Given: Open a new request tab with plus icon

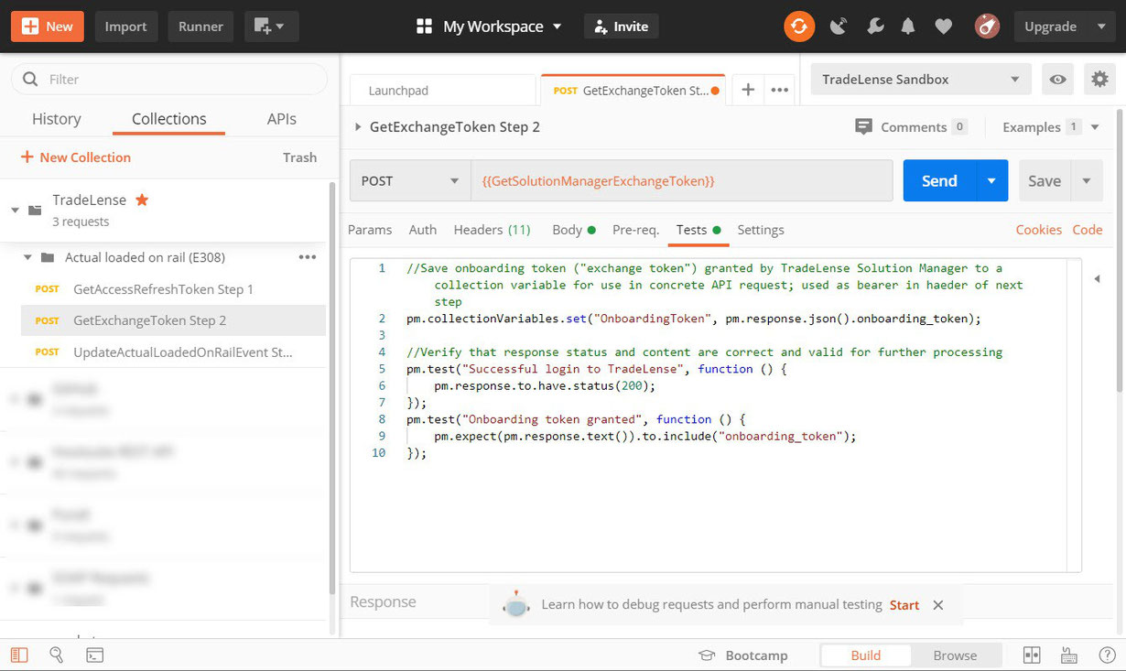Looking at the screenshot, I should coord(748,90).
